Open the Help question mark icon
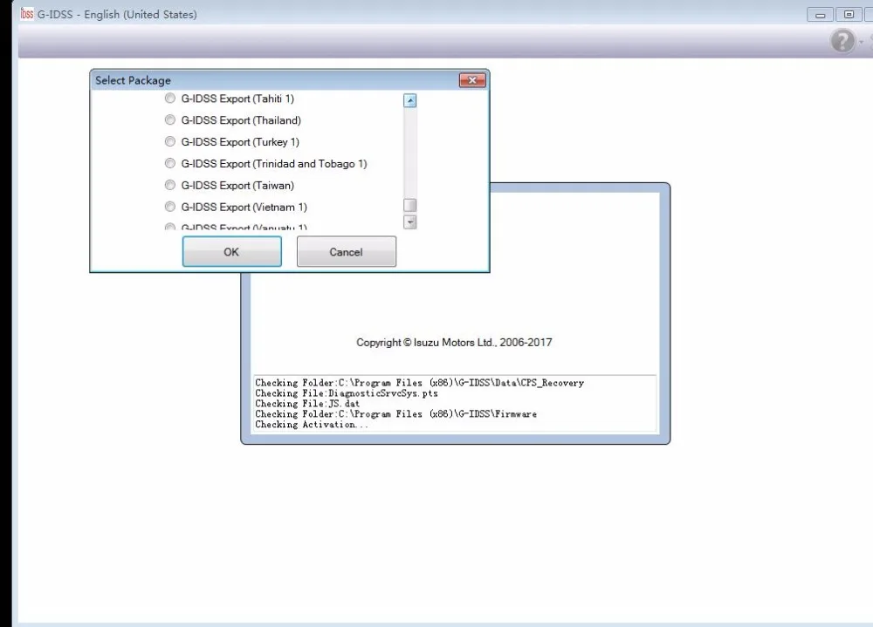 [842, 41]
